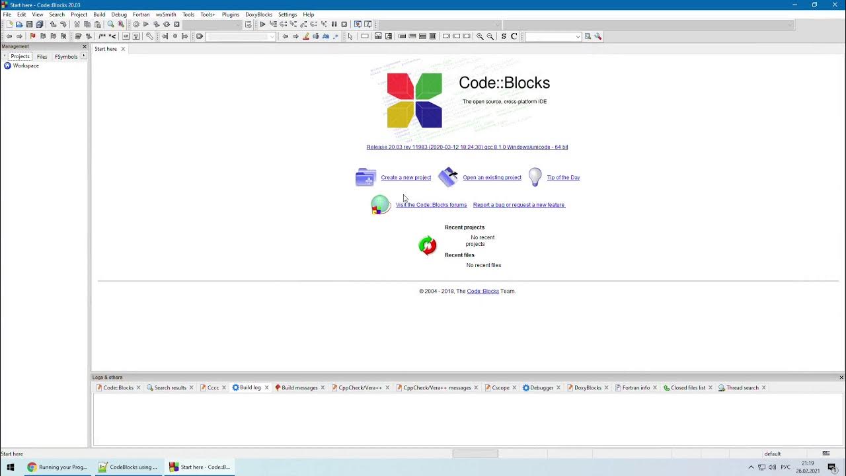Click the Jump back arrow icon

(x=9, y=36)
